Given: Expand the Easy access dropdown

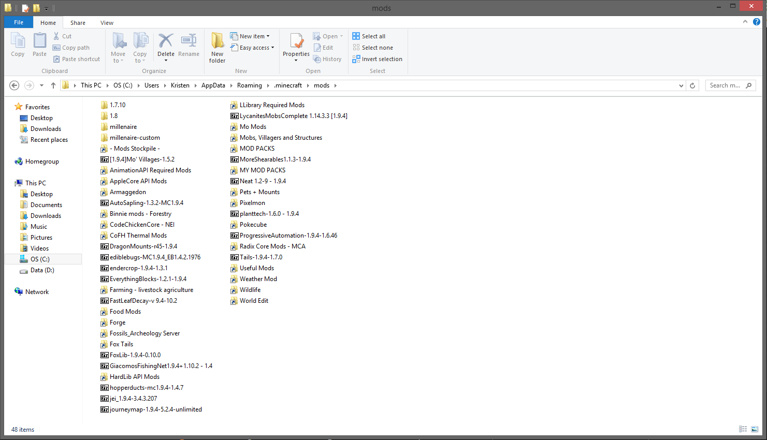Looking at the screenshot, I should [x=272, y=48].
